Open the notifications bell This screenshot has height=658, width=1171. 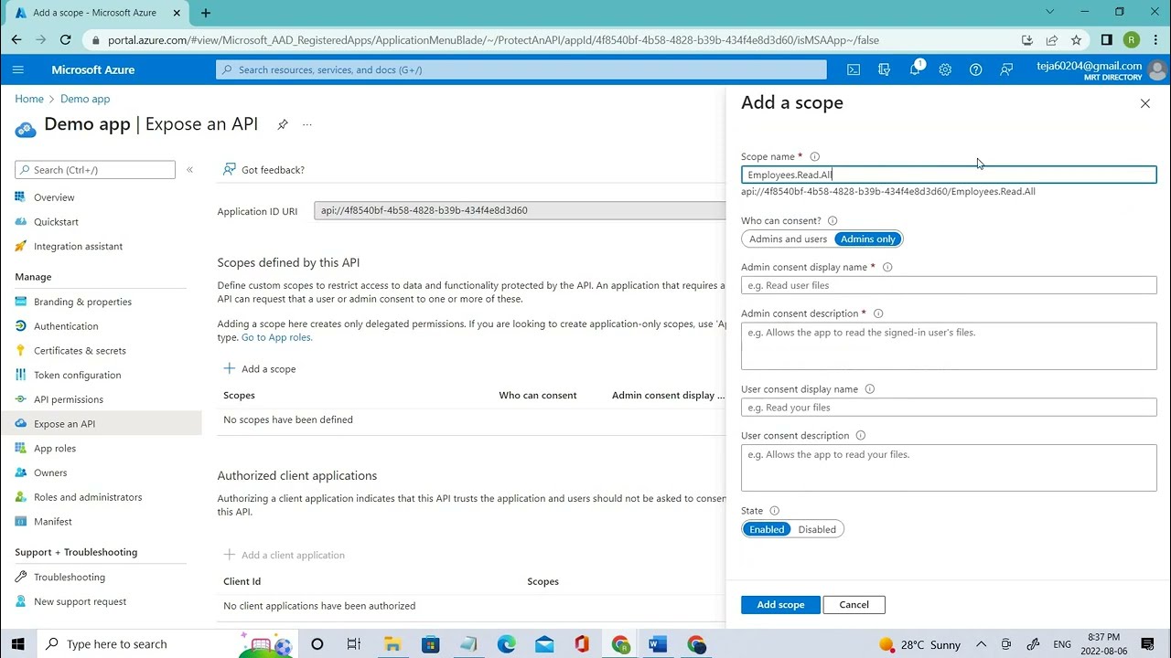[915, 69]
